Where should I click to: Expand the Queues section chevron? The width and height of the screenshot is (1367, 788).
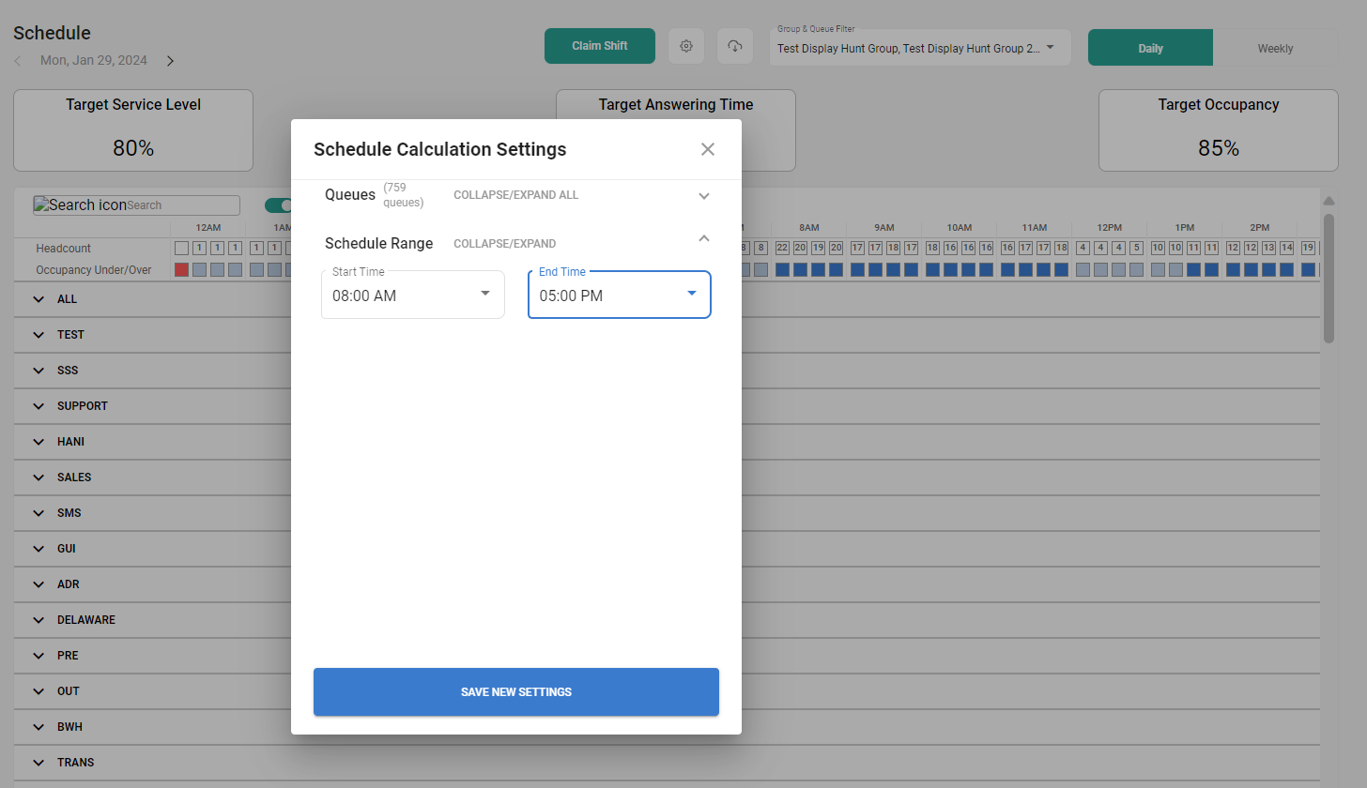704,196
